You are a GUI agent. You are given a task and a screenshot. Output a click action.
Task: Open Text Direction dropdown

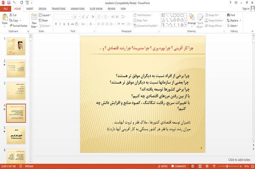tap(143, 15)
